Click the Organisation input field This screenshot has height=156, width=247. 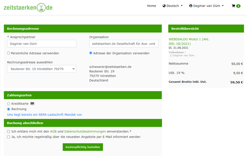point(124,44)
